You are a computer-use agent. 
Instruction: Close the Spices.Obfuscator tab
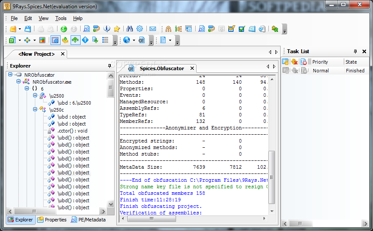click(x=192, y=68)
